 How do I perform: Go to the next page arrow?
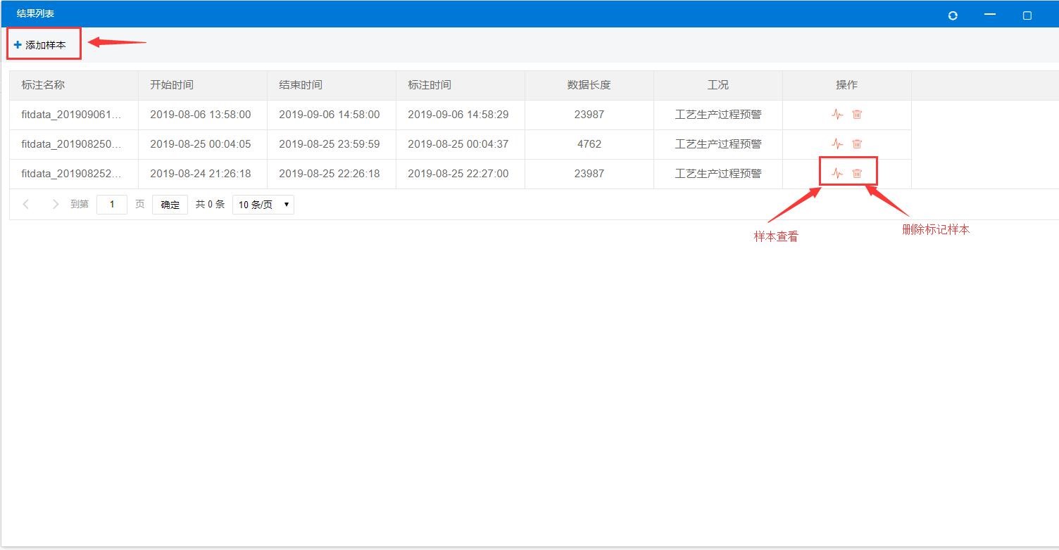(x=56, y=205)
